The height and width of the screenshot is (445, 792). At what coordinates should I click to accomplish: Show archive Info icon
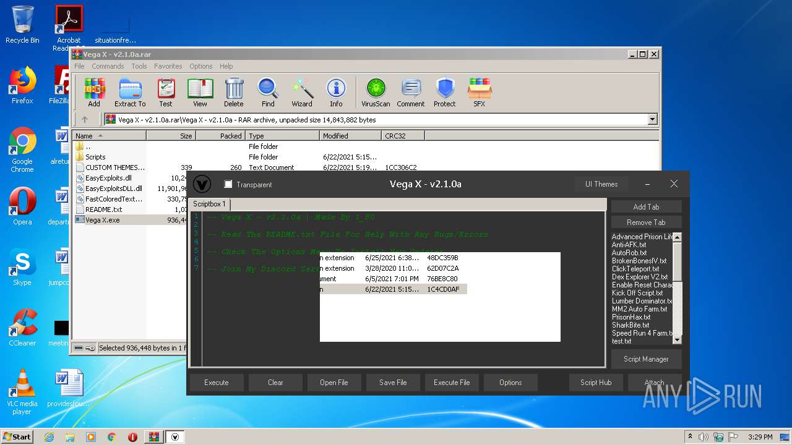click(x=336, y=92)
